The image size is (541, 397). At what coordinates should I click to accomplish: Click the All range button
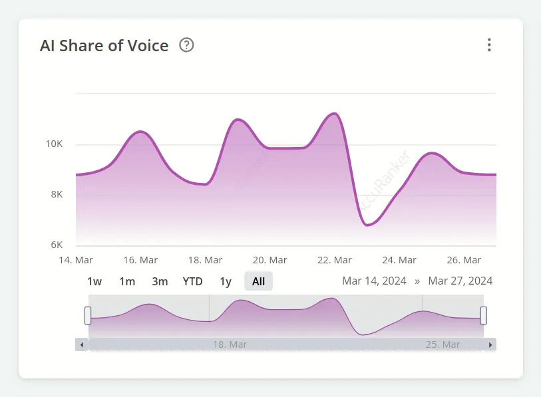point(258,281)
